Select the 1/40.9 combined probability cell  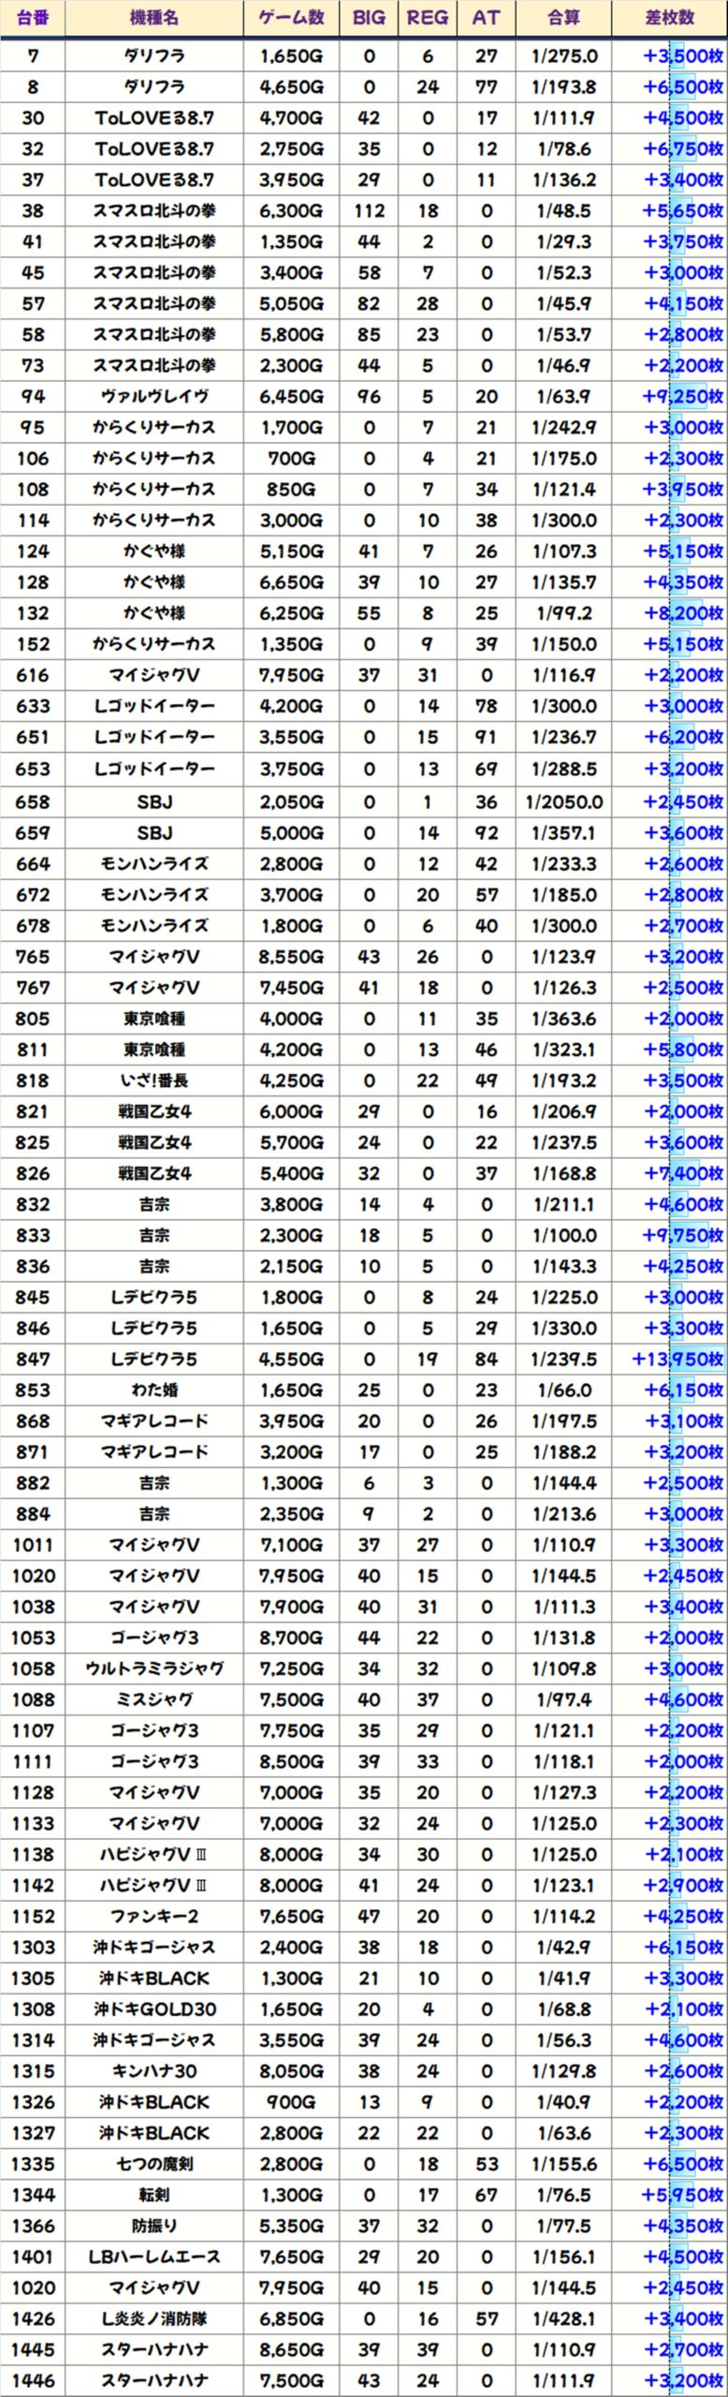tap(563, 2101)
